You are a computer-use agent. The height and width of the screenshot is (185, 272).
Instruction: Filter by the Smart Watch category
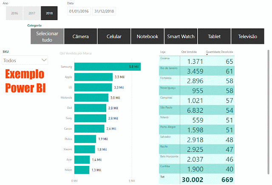181,37
